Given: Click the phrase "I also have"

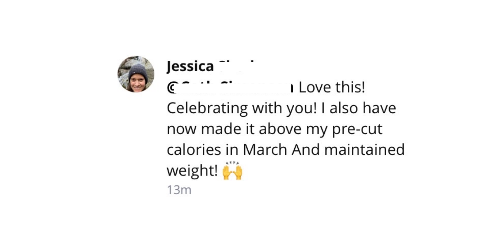Looking at the screenshot, I should pyautogui.click(x=358, y=108).
